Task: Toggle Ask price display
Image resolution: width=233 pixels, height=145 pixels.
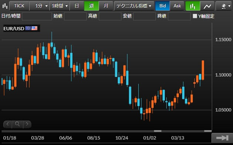Action: [x=177, y=6]
